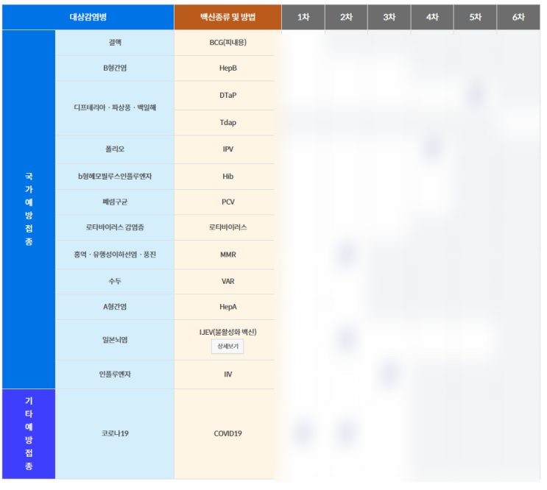Click the 로타바이러스 vaccine type cell

coord(227,227)
